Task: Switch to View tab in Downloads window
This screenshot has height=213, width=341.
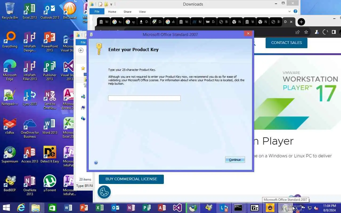Action: click(142, 12)
